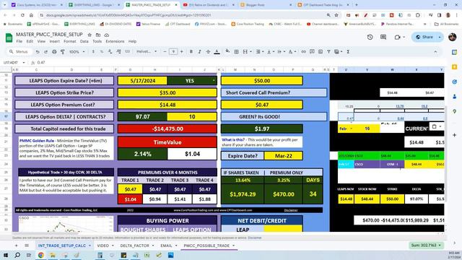462x260 pixels.
Task: Insert a comment from toolbar
Action: (312, 51)
